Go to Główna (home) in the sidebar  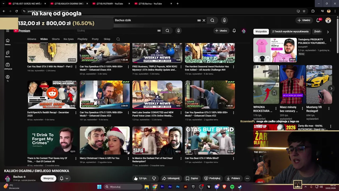click(8, 42)
